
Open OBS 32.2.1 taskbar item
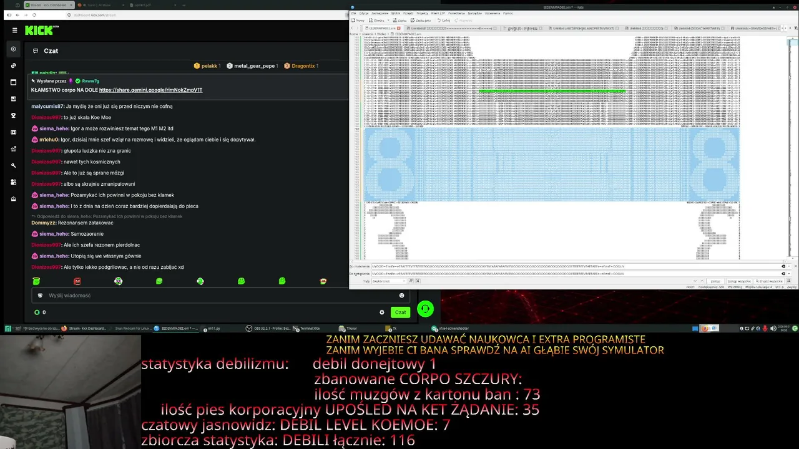[268, 329]
